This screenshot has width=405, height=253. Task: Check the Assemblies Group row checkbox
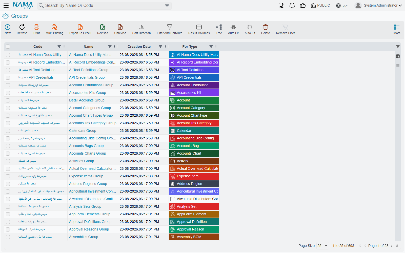click(8, 237)
